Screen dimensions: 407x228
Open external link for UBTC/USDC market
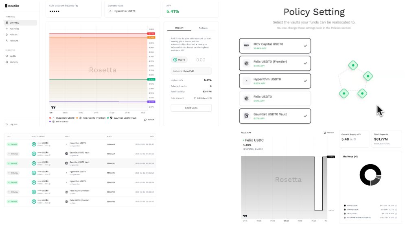pos(396,214)
